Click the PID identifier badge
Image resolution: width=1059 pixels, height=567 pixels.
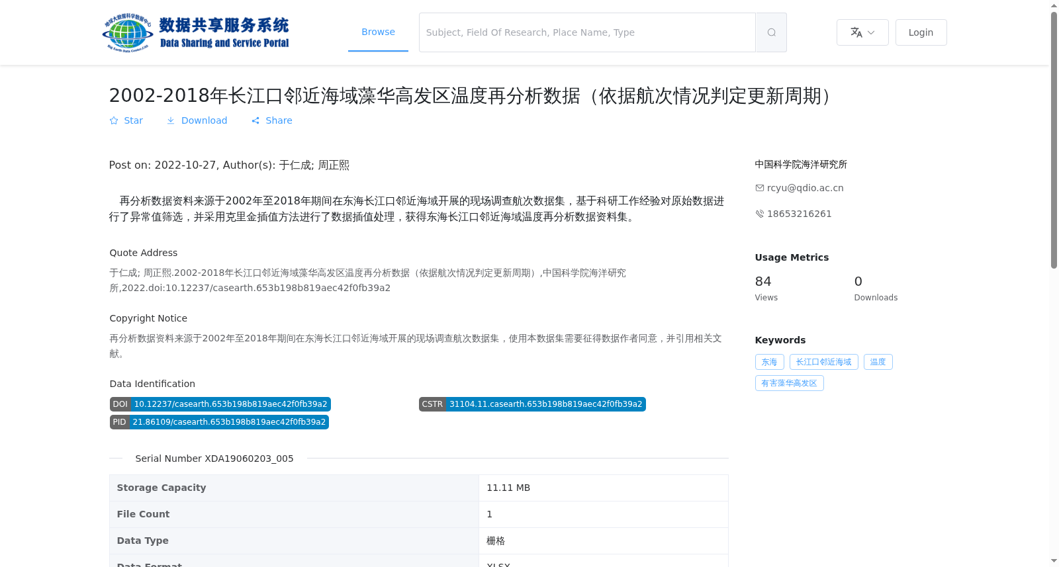pos(219,422)
